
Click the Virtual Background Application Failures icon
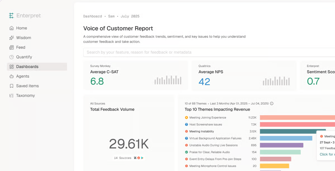coord(186,138)
